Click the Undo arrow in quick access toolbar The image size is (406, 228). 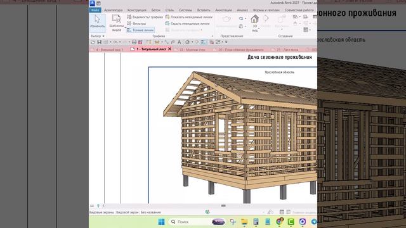[x=115, y=42]
